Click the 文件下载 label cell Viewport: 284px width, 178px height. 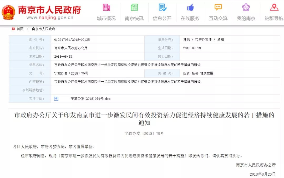pyautogui.click(x=30, y=98)
